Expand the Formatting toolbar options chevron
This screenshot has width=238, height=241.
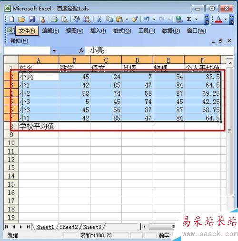click(x=231, y=20)
